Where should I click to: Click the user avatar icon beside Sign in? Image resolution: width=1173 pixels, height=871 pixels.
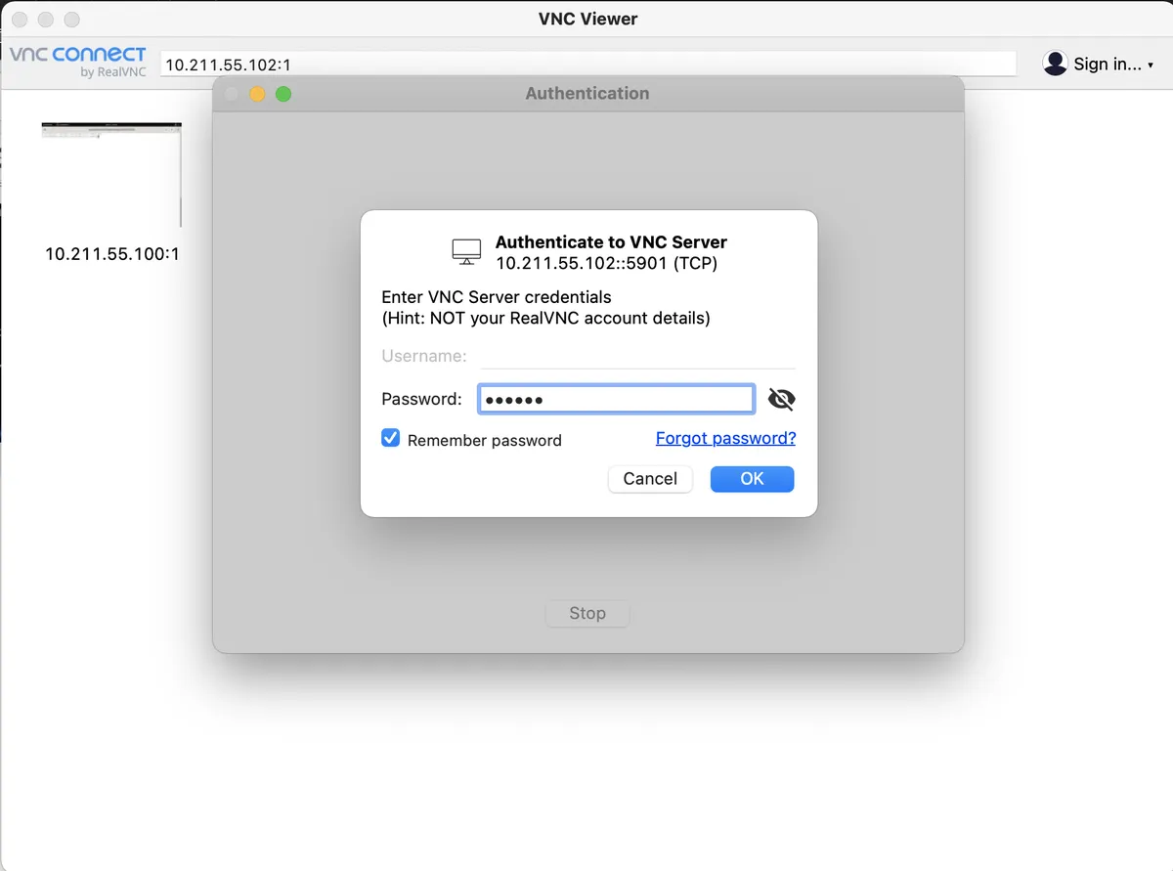coord(1055,64)
